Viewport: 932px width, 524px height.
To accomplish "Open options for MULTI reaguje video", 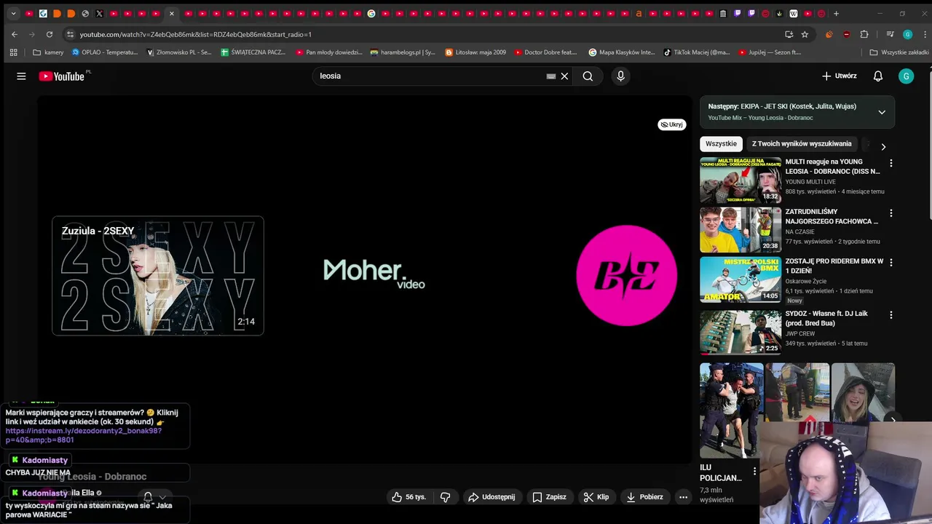I will (x=890, y=163).
